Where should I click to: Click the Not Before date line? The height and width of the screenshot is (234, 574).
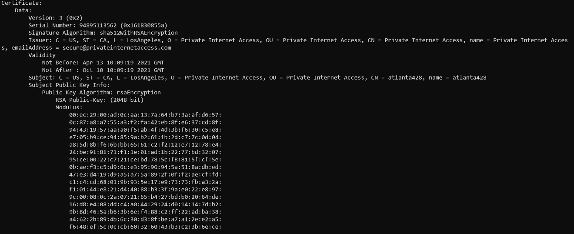point(103,62)
